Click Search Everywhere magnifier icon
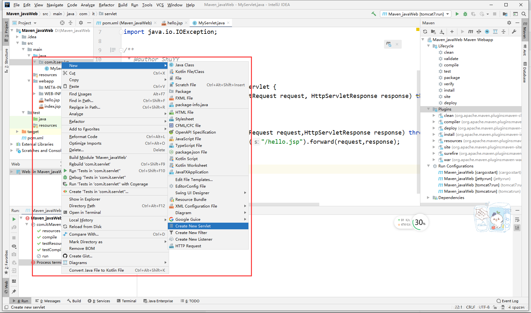531x313 pixels. coord(524,14)
